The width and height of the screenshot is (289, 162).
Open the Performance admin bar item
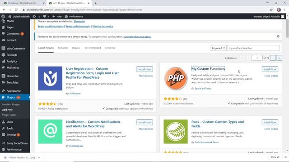[74, 17]
